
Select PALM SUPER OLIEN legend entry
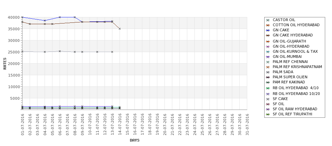click(x=287, y=77)
